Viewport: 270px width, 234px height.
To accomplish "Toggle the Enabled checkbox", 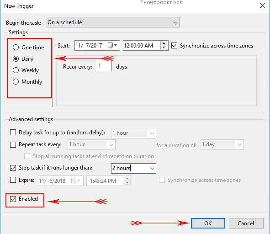I will pos(13,199).
